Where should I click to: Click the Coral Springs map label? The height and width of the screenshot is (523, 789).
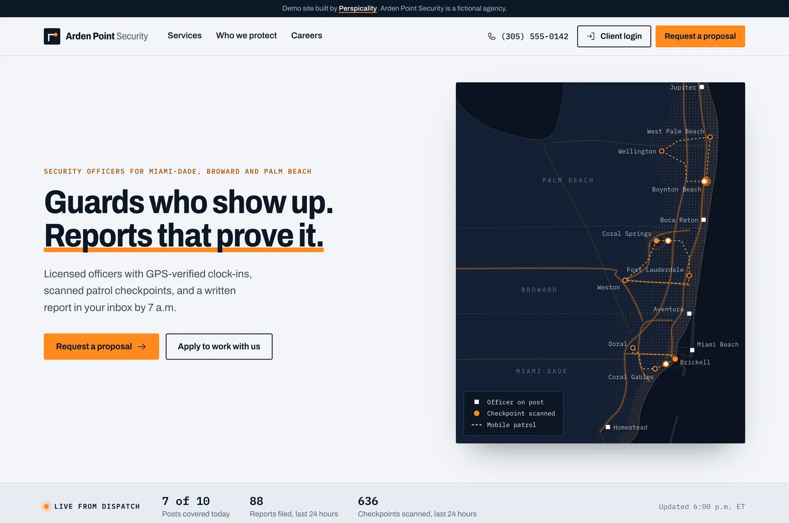point(627,234)
